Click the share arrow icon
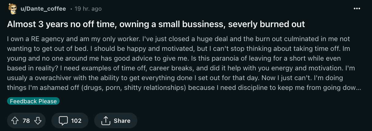The height and width of the screenshot is (131, 372). (x=106, y=121)
